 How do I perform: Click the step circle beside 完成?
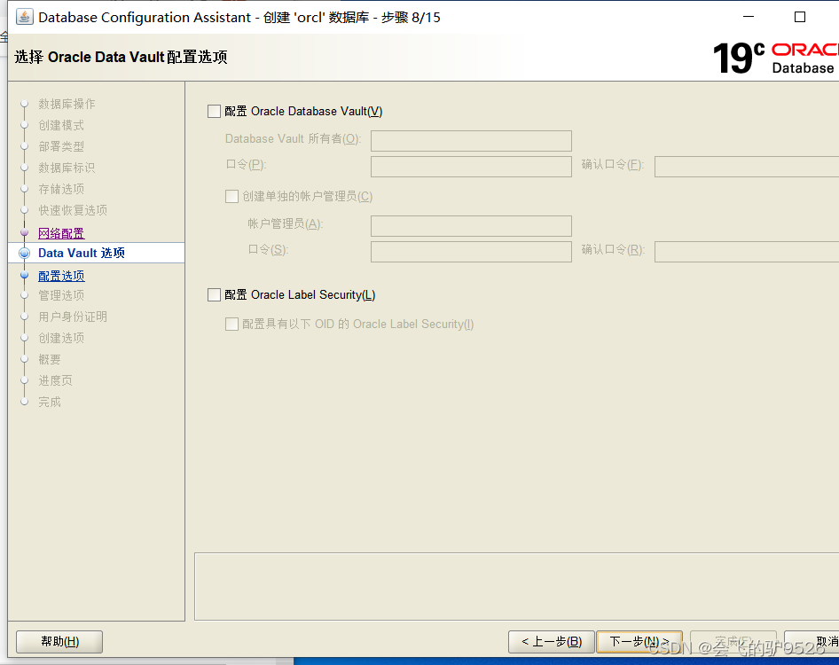pos(24,402)
